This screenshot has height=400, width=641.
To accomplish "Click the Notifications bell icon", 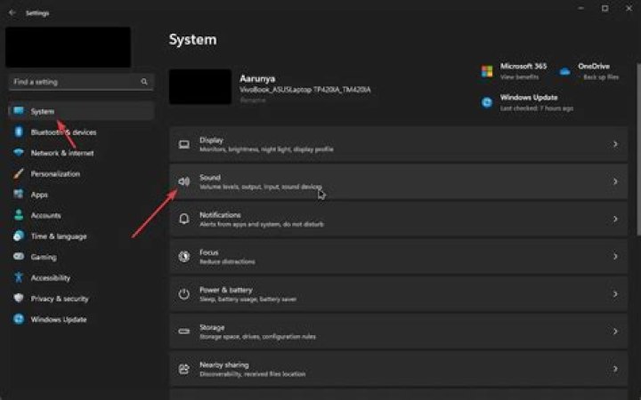I will pyautogui.click(x=184, y=220).
